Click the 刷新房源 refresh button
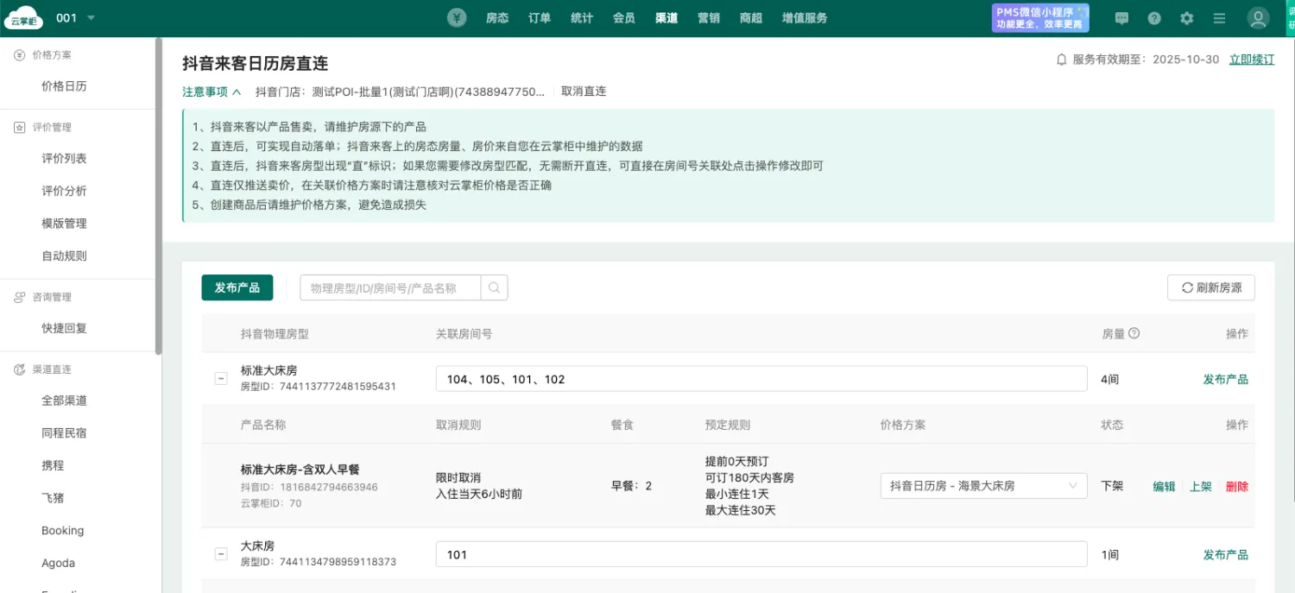 click(x=1211, y=287)
